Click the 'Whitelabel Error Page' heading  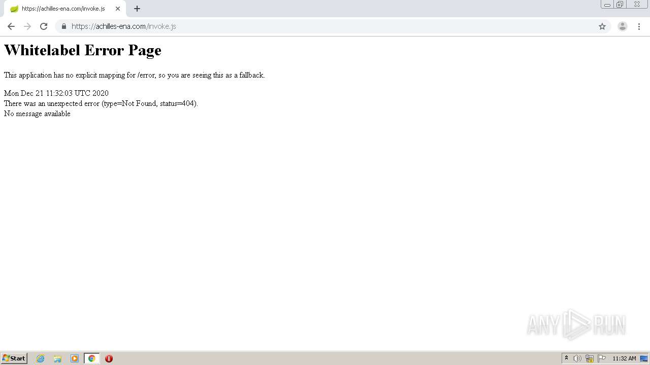[x=83, y=50]
